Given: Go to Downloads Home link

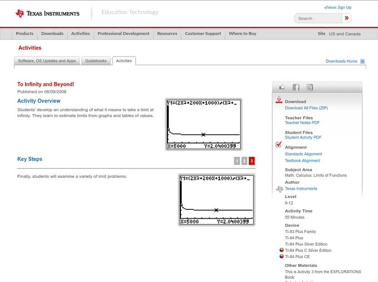Looking at the screenshot, I should 341,61.
